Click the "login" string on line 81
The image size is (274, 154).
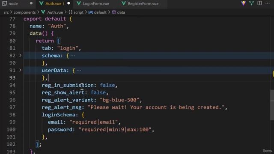pyautogui.click(x=68, y=48)
